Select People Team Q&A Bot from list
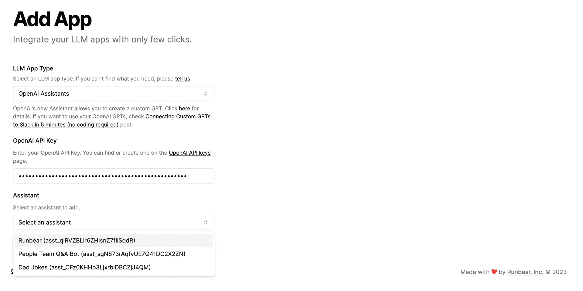The width and height of the screenshot is (583, 291). pyautogui.click(x=102, y=254)
